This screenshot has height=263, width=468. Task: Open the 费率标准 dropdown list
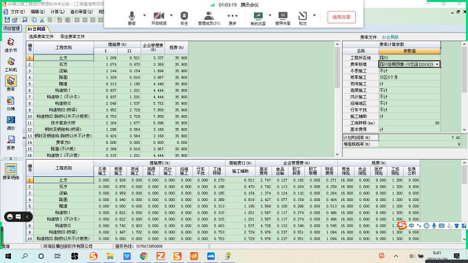point(437,64)
